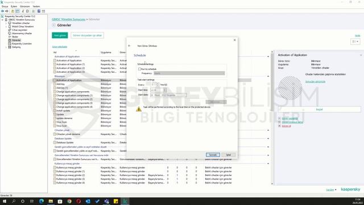Click the İlkeler policy icon in the tree
This screenshot has height=205, width=364.
10,36
